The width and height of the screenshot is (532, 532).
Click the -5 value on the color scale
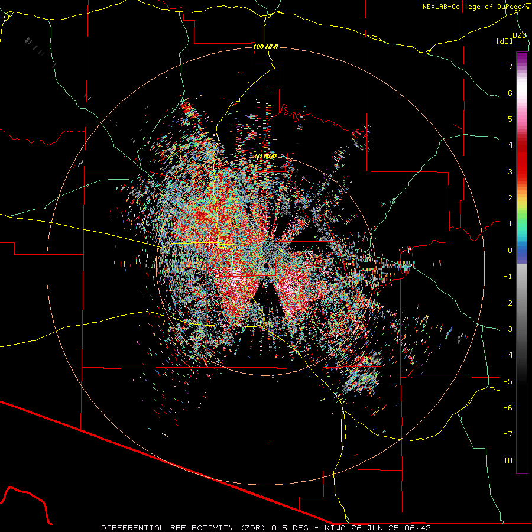click(508, 381)
